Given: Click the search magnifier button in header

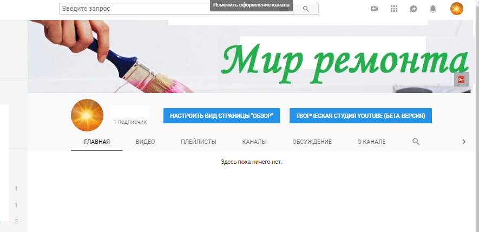Looking at the screenshot, I should click(306, 9).
